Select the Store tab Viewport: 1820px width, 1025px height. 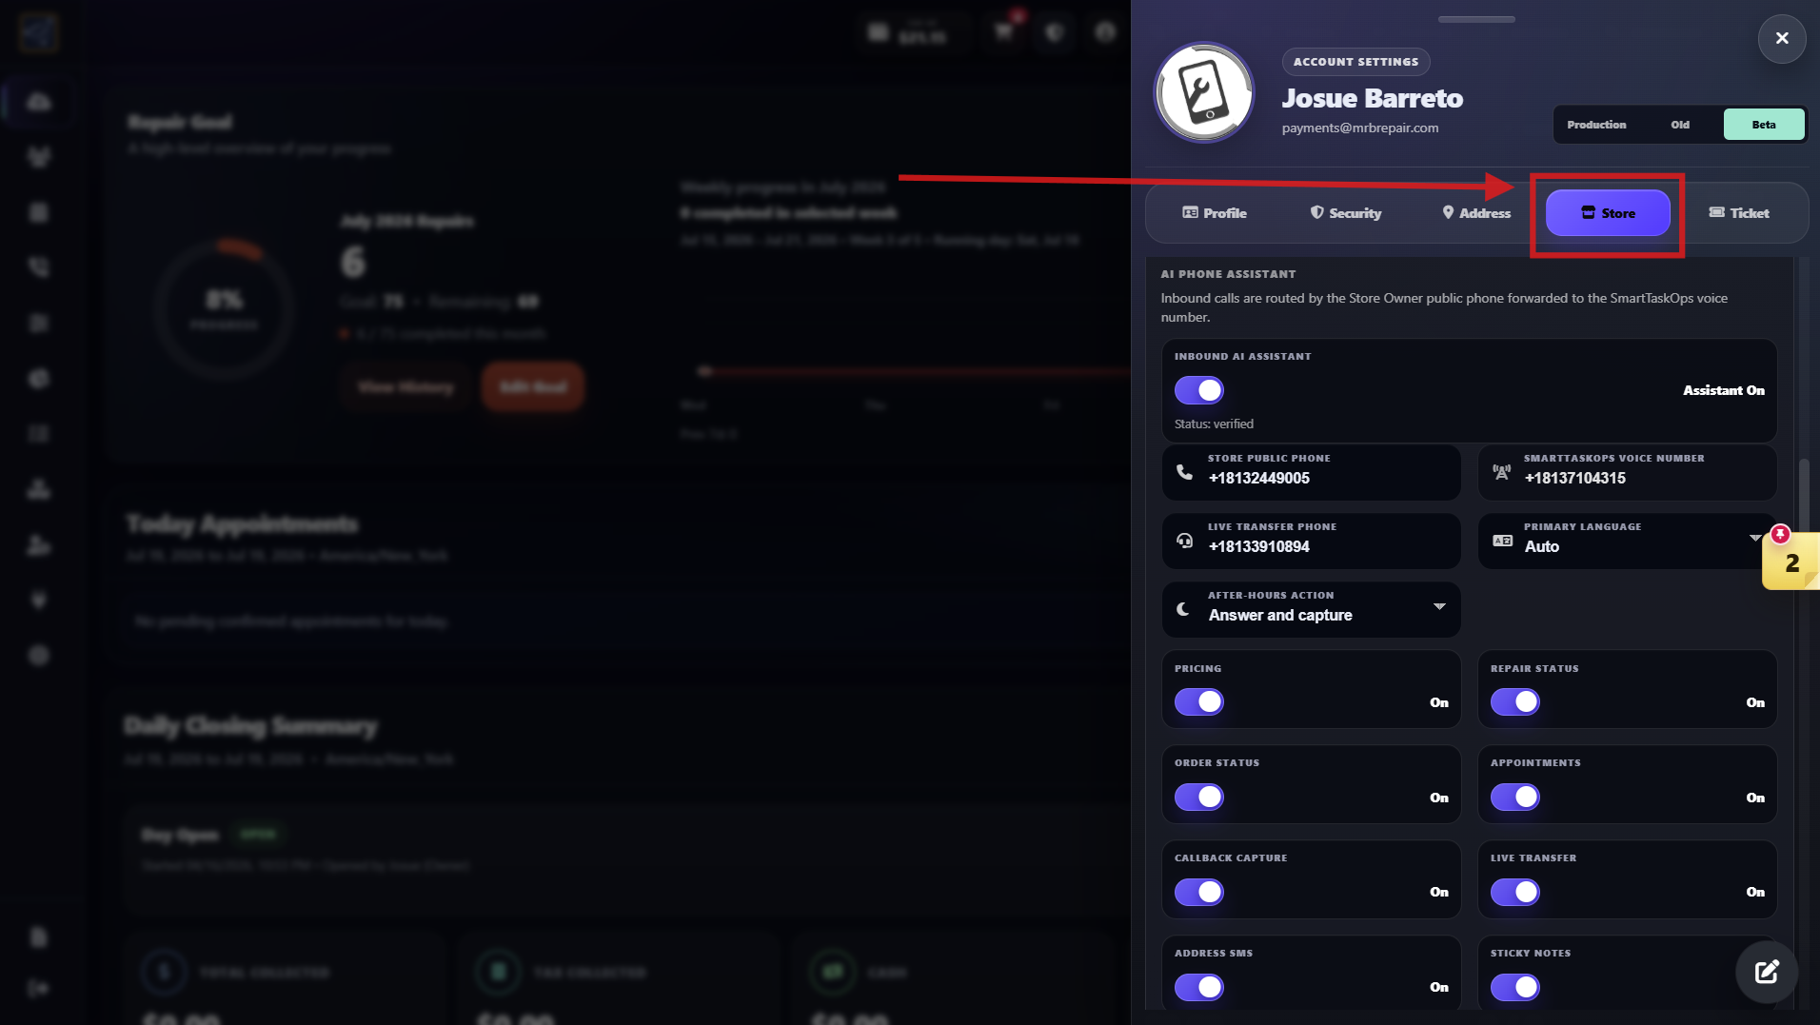click(1608, 213)
